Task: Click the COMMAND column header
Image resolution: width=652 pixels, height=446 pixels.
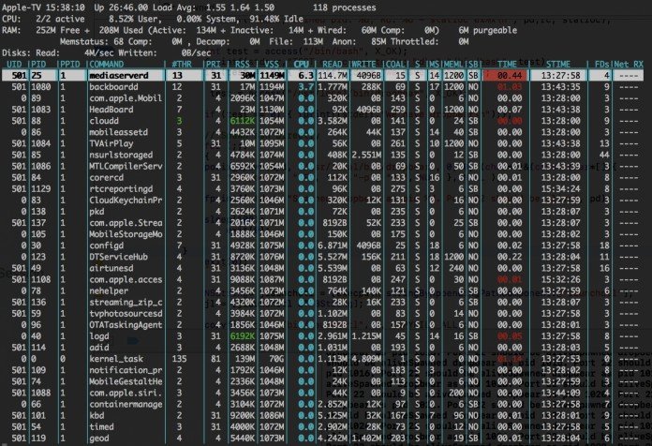Action: tap(107, 64)
